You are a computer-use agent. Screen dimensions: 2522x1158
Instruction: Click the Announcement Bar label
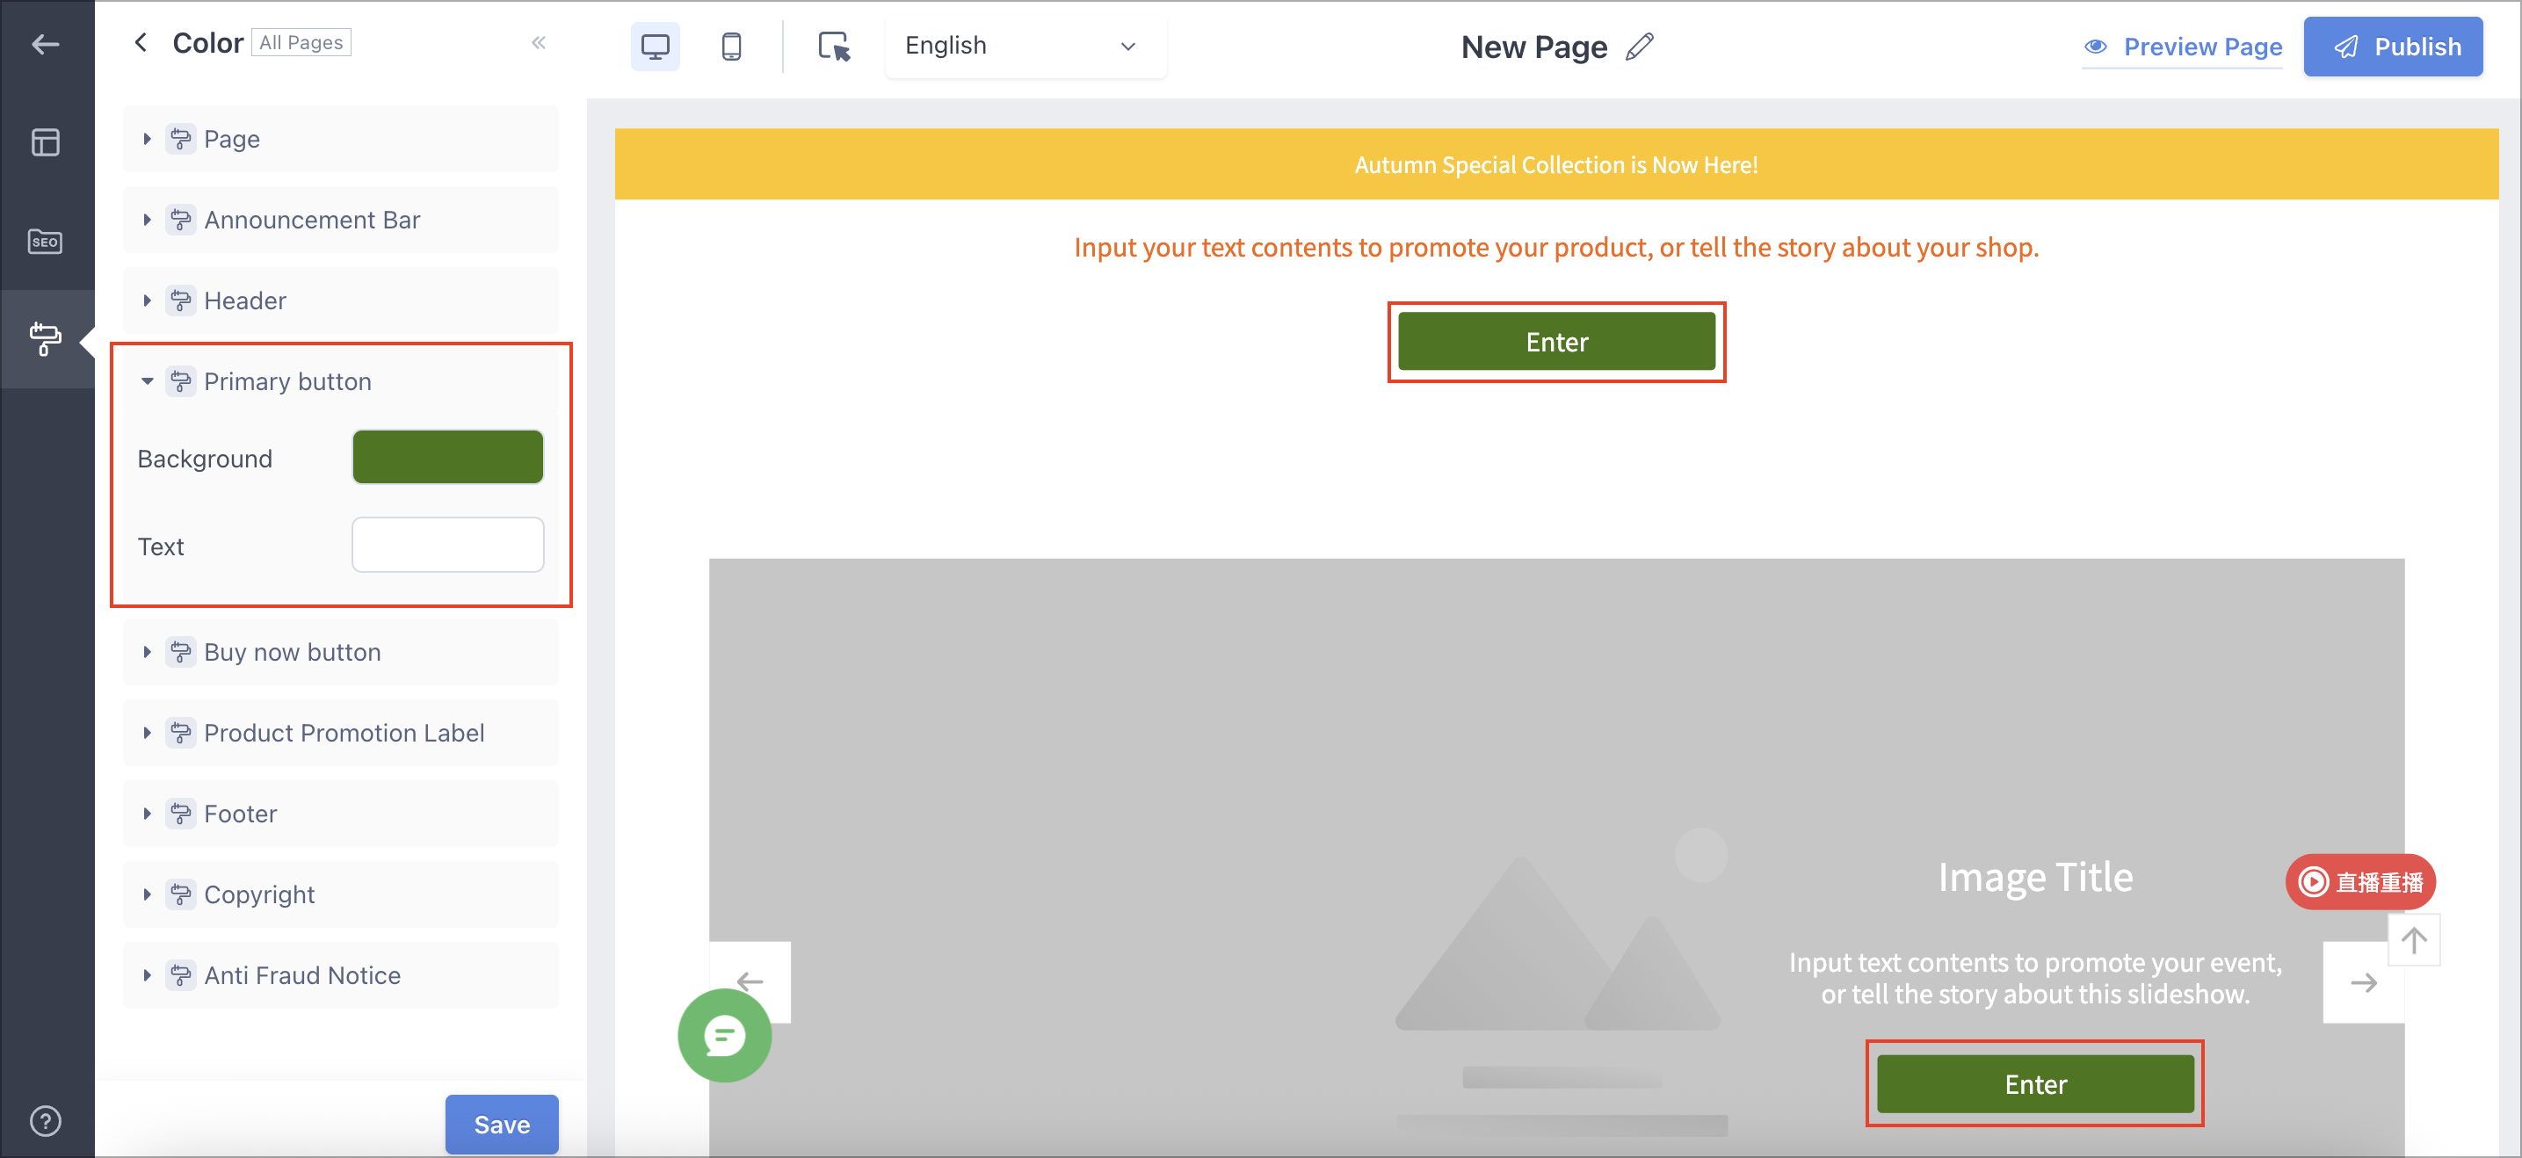[x=312, y=221]
